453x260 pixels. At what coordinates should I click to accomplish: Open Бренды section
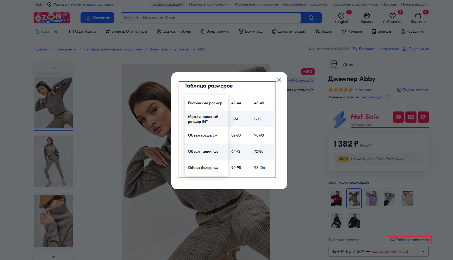coord(381,31)
